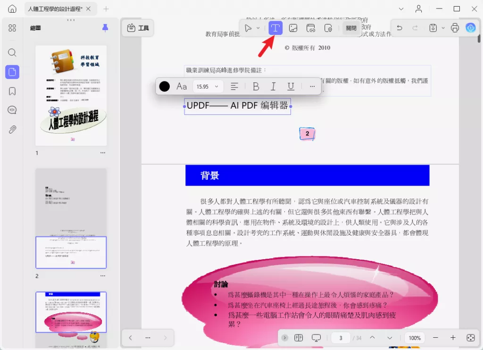Open the font size 15.95 dropdown

point(208,86)
